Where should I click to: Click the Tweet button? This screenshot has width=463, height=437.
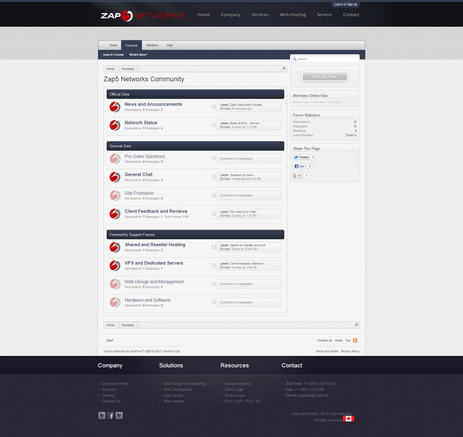301,157
